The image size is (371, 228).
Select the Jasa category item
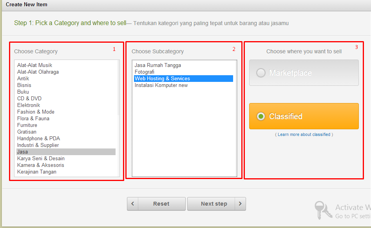click(23, 152)
